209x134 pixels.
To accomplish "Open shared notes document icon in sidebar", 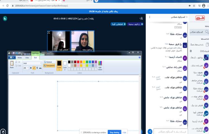I will [x=207, y=45].
